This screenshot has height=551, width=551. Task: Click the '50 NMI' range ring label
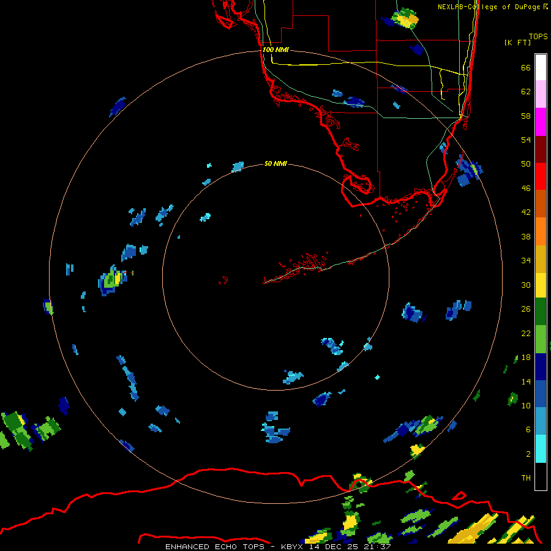pos(275,163)
